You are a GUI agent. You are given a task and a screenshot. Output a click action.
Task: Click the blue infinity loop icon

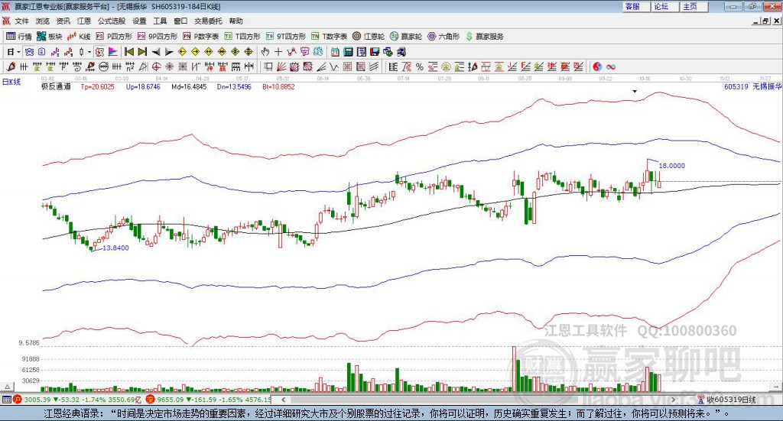(611, 66)
